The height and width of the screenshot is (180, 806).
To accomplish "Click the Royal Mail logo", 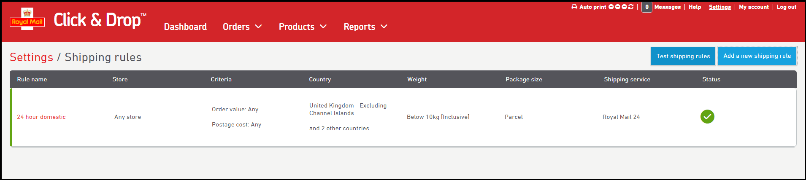I will tap(27, 19).
